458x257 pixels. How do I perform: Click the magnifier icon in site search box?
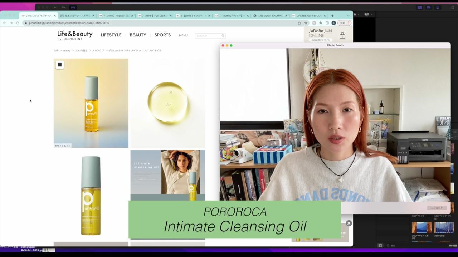tap(223, 36)
